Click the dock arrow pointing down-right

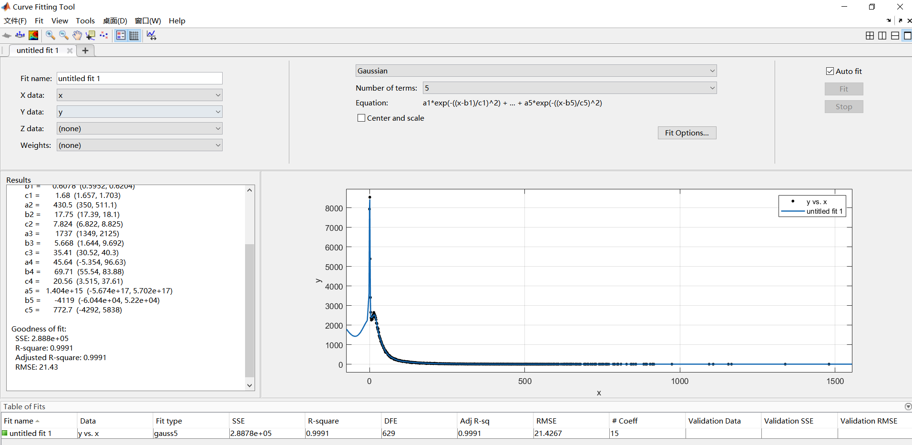[889, 21]
